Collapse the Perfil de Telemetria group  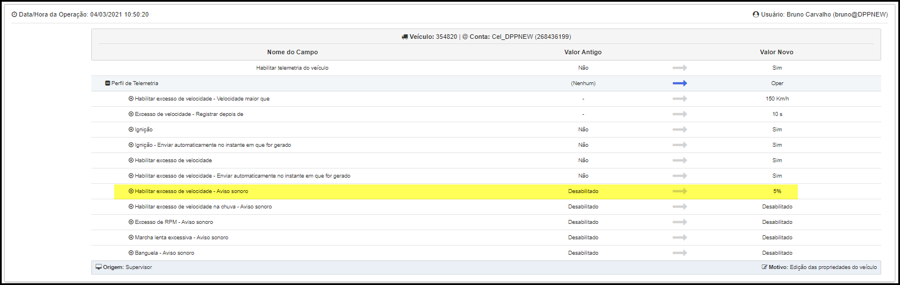108,83
